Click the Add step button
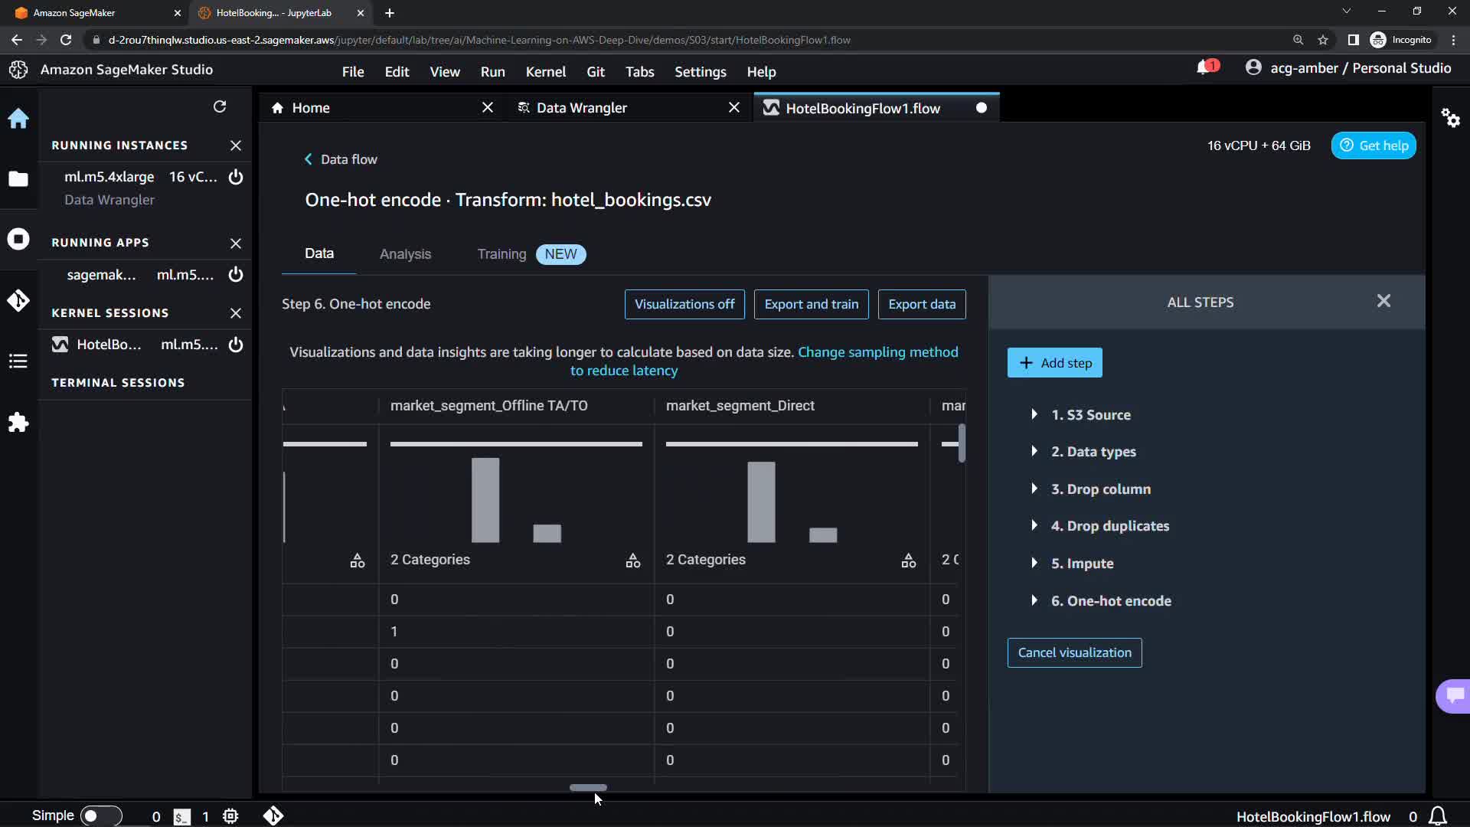The height and width of the screenshot is (827, 1470). coord(1054,363)
